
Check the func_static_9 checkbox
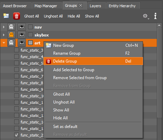[x=17, y=89]
